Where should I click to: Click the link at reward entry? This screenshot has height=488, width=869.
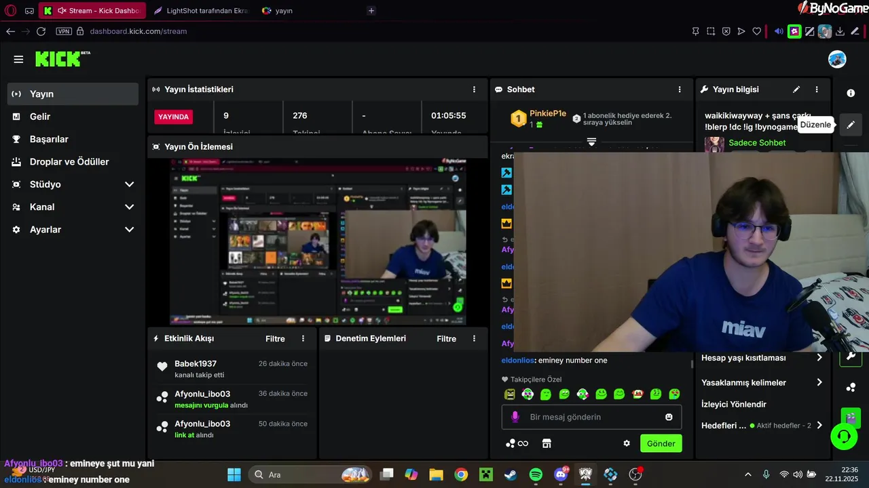pos(184,435)
